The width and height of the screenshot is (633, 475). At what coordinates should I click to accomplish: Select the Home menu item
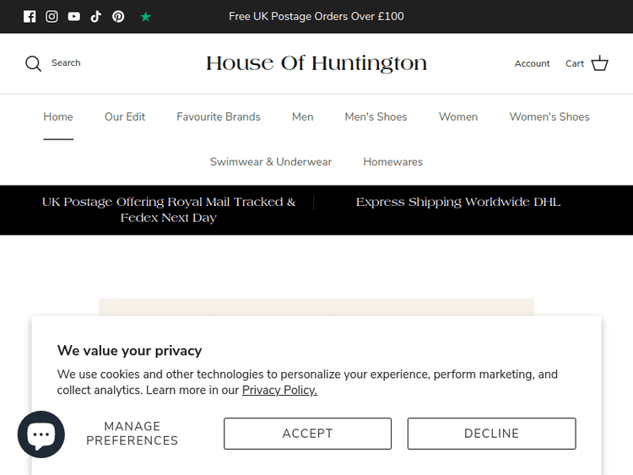[58, 116]
